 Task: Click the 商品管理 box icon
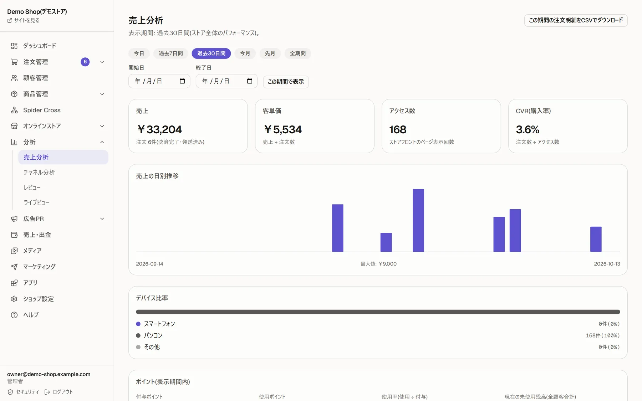(14, 94)
